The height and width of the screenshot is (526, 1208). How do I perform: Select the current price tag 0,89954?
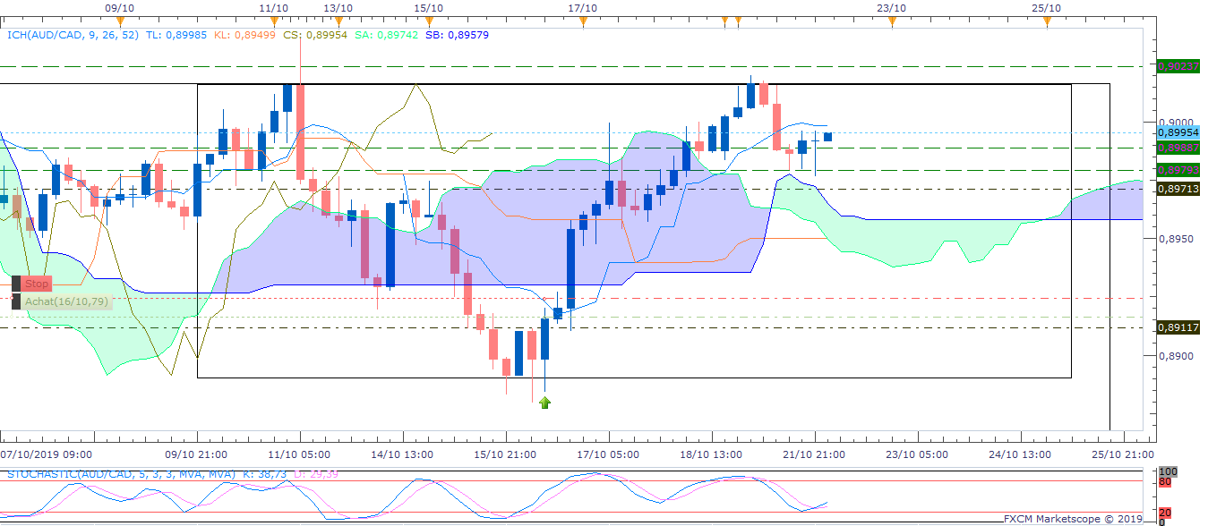(1178, 132)
